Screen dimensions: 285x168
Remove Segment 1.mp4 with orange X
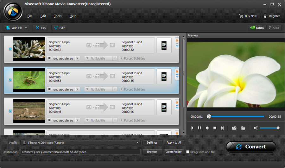click(177, 40)
